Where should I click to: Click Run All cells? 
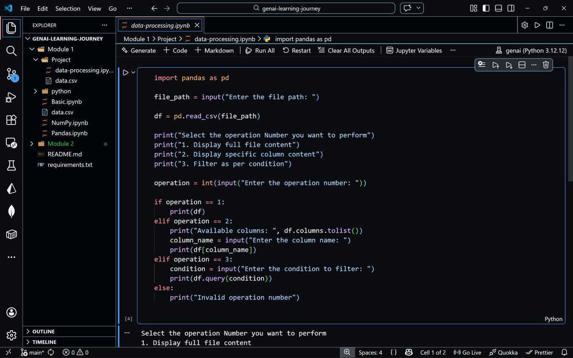pos(260,51)
